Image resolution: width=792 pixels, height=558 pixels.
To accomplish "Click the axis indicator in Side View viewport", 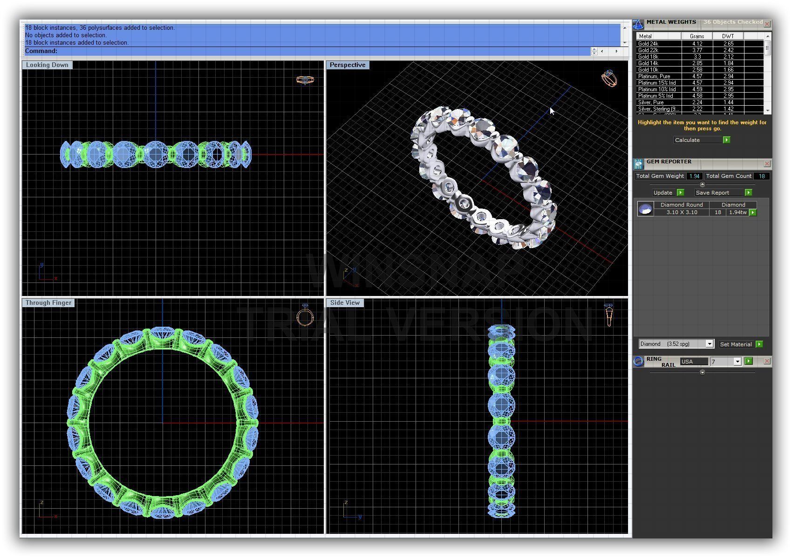I will 352,510.
